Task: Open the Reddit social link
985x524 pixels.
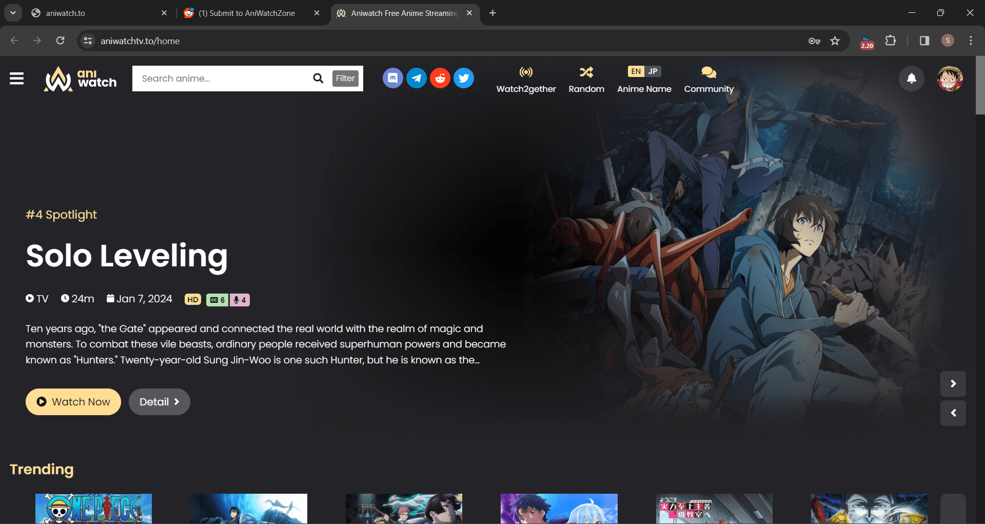Action: tap(440, 78)
